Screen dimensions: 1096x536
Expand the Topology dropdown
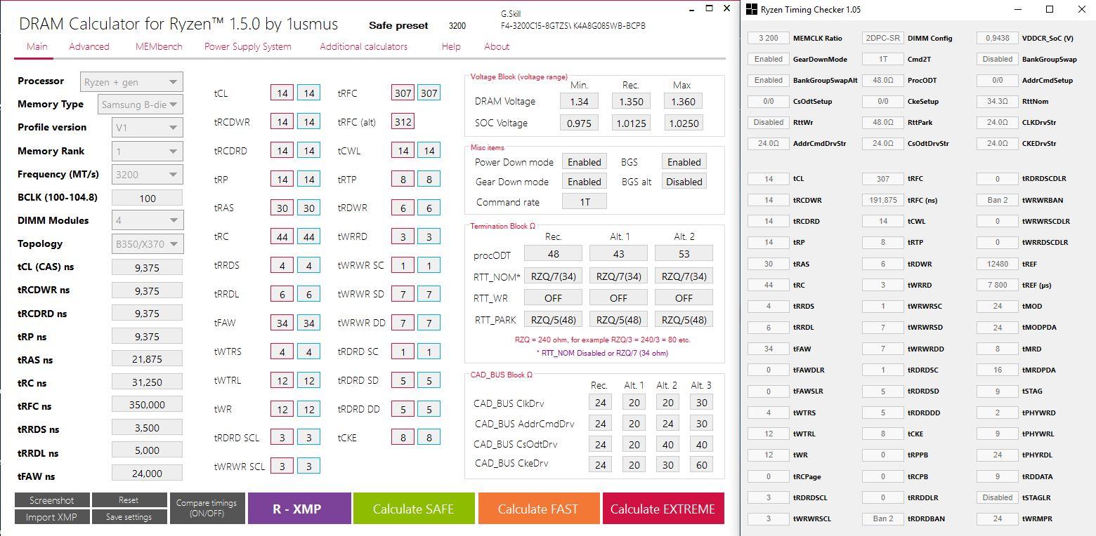(x=147, y=243)
